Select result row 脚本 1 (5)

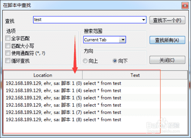pos(95,98)
